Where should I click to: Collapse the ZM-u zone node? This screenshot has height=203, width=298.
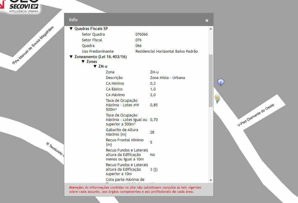coord(95,66)
